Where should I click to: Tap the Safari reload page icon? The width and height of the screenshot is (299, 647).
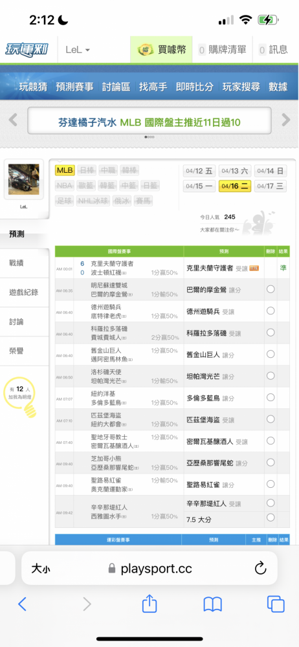click(x=260, y=569)
